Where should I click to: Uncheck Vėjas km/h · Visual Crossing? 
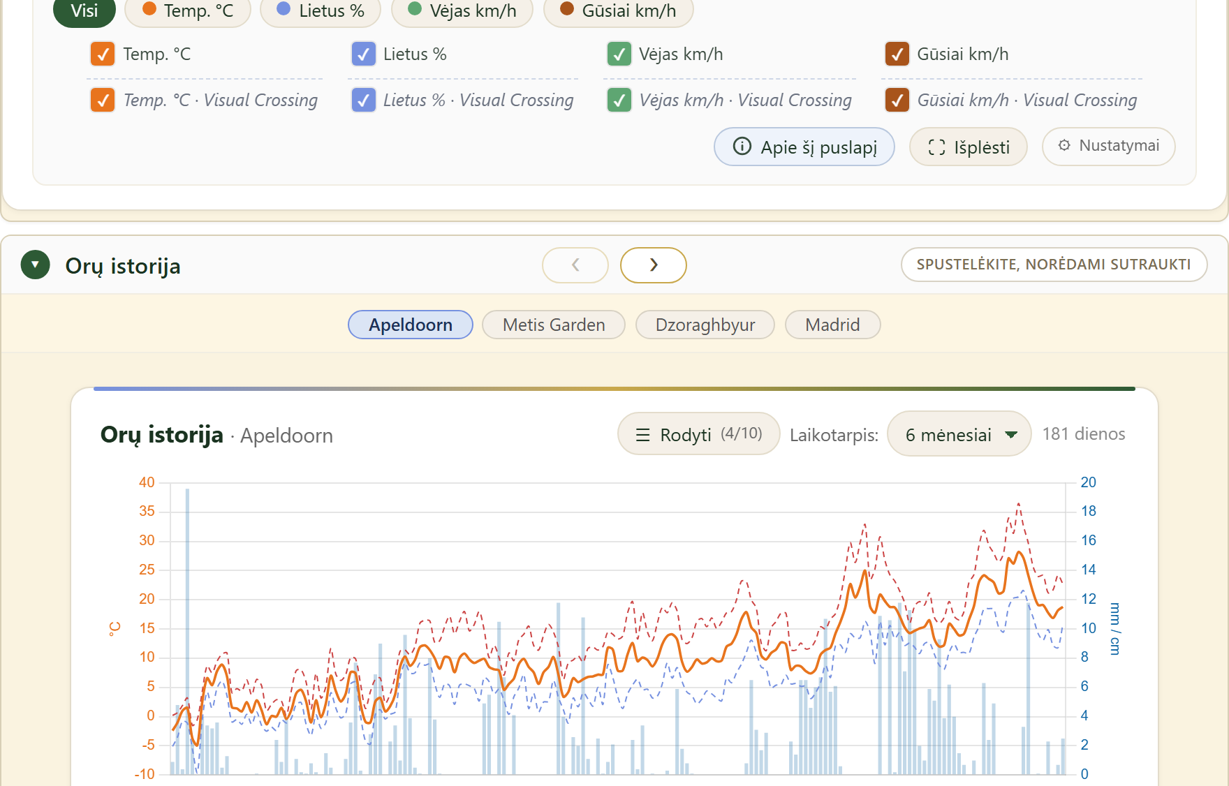click(x=619, y=100)
